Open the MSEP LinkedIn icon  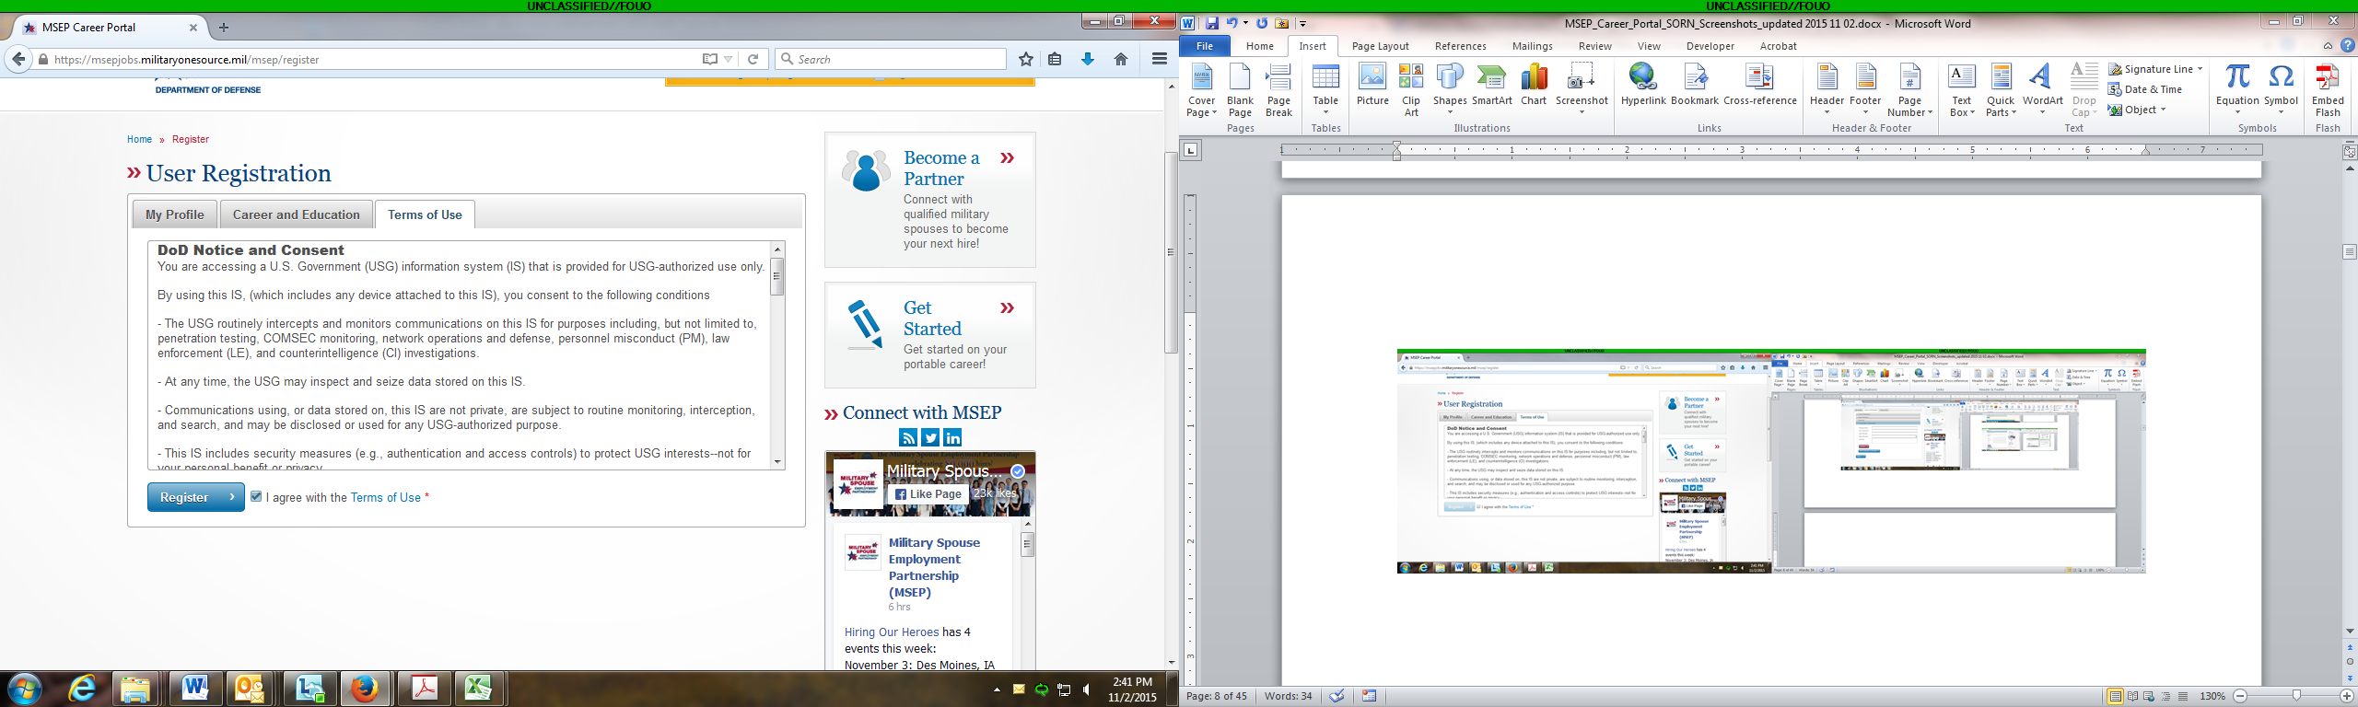coord(952,438)
